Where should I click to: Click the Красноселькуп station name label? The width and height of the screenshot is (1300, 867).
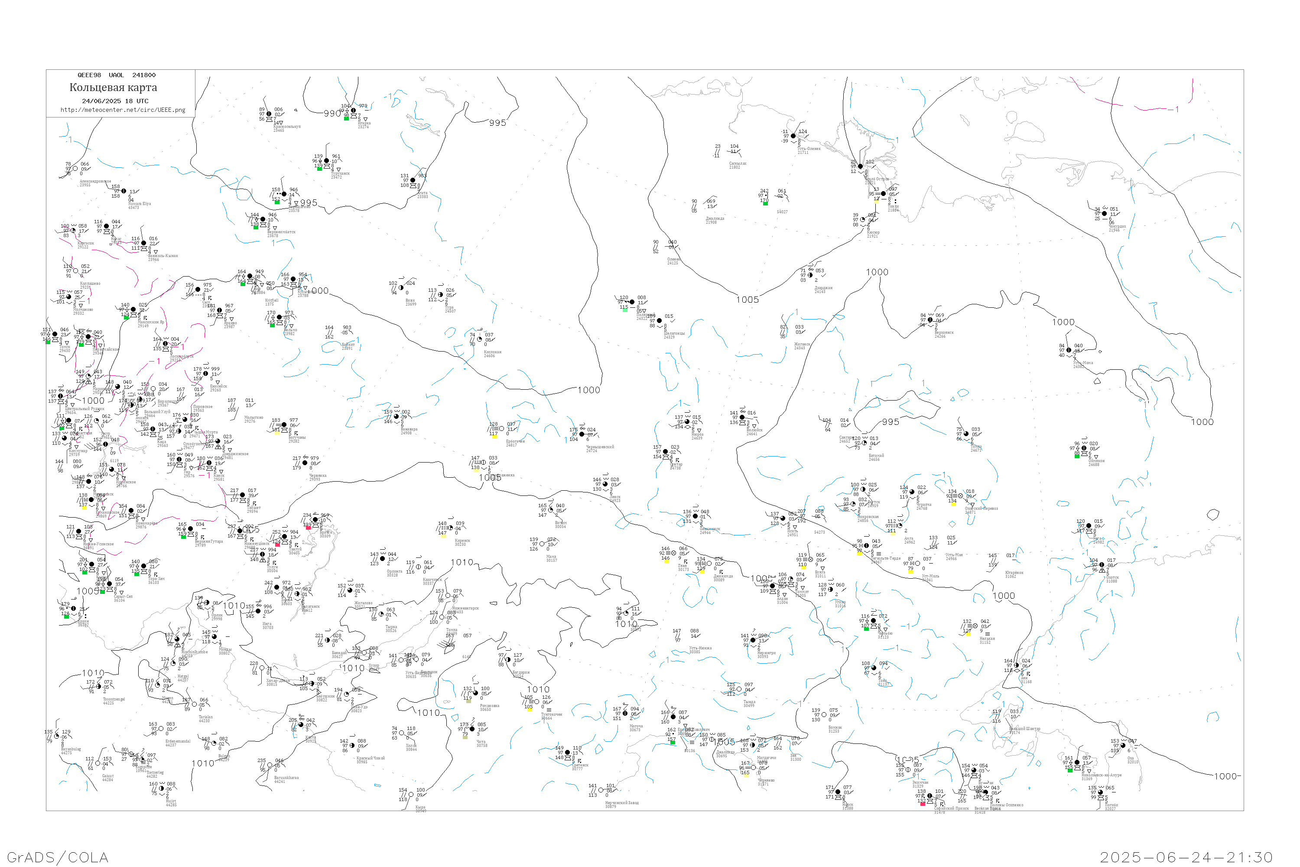[287, 127]
